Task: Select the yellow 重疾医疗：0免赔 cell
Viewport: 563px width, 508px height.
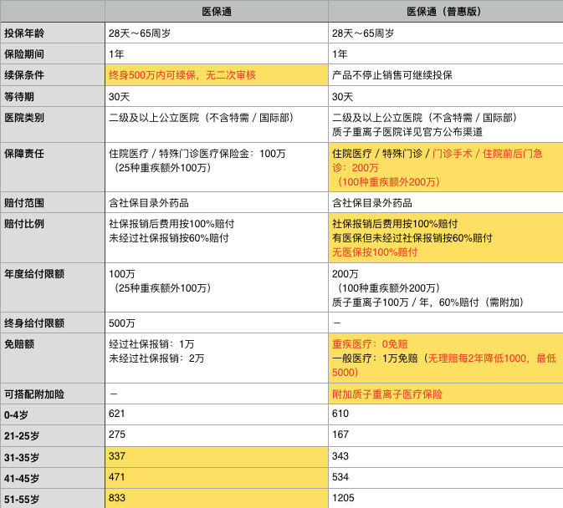Action: pyautogui.click(x=445, y=358)
